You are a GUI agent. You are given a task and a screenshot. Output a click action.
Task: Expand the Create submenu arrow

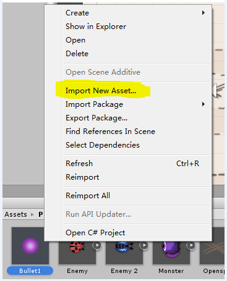click(x=203, y=13)
